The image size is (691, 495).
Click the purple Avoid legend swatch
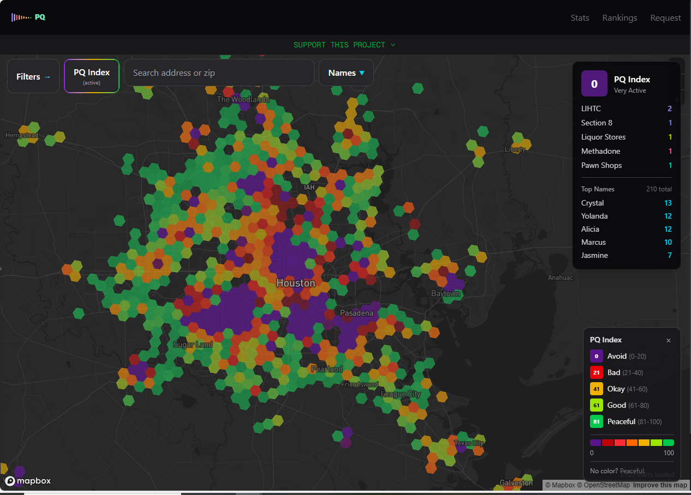(x=596, y=357)
